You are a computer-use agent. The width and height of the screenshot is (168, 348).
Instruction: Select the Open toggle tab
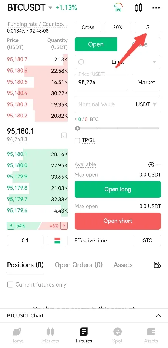coord(96,44)
